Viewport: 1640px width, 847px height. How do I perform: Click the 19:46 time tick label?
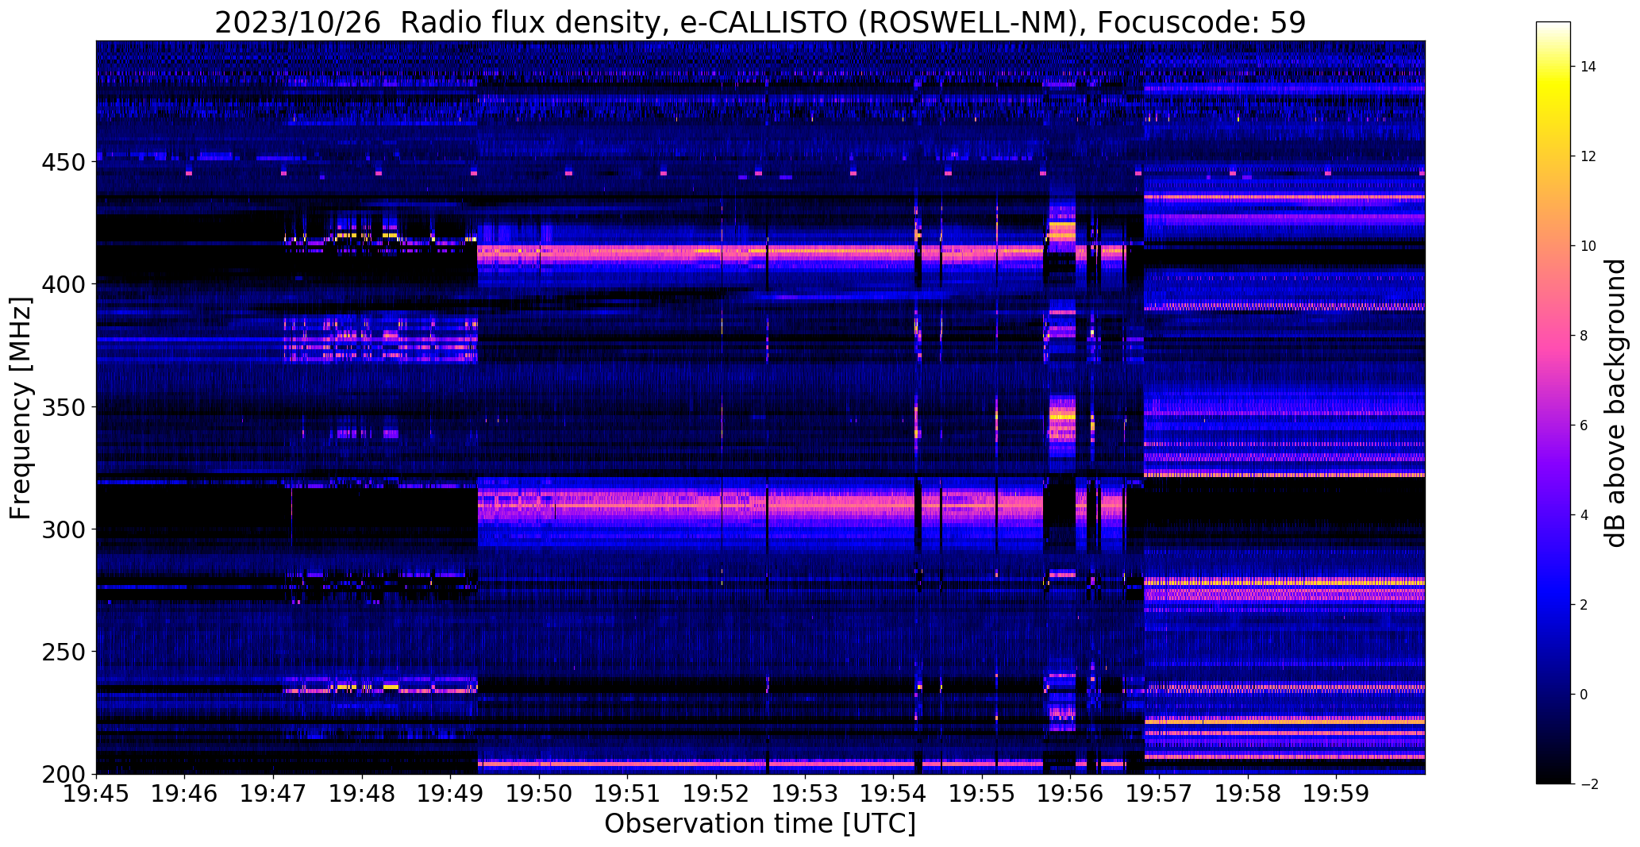point(185,793)
